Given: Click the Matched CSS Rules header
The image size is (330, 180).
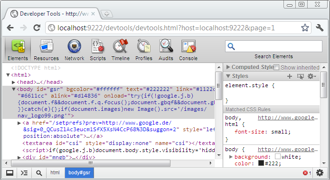Looking at the screenshot, I should (x=272, y=109).
